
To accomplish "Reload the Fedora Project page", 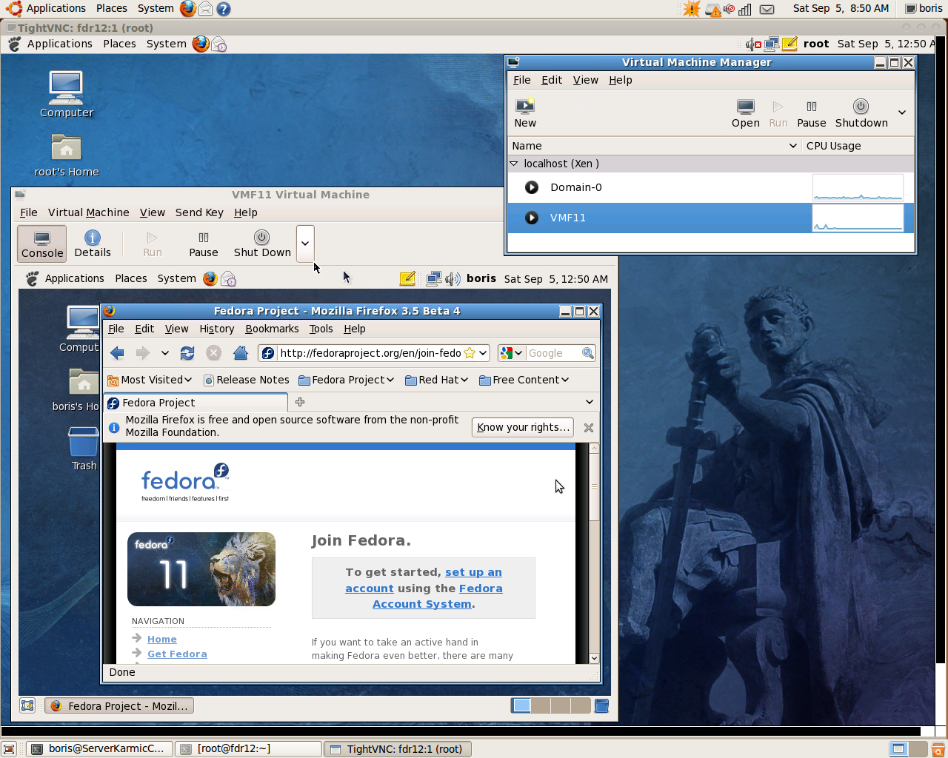I will tap(187, 353).
